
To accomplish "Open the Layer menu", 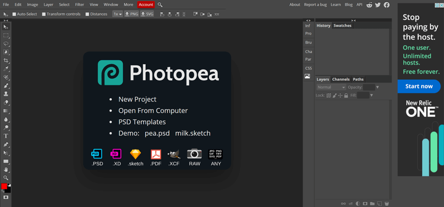I will pyautogui.click(x=49, y=4).
